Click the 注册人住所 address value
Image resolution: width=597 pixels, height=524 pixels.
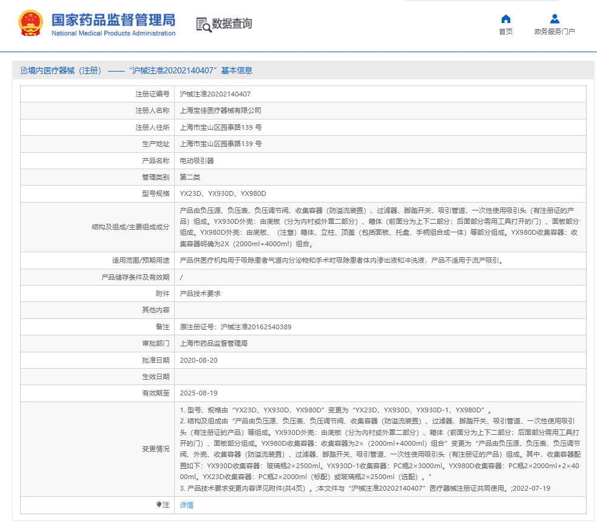(x=221, y=127)
